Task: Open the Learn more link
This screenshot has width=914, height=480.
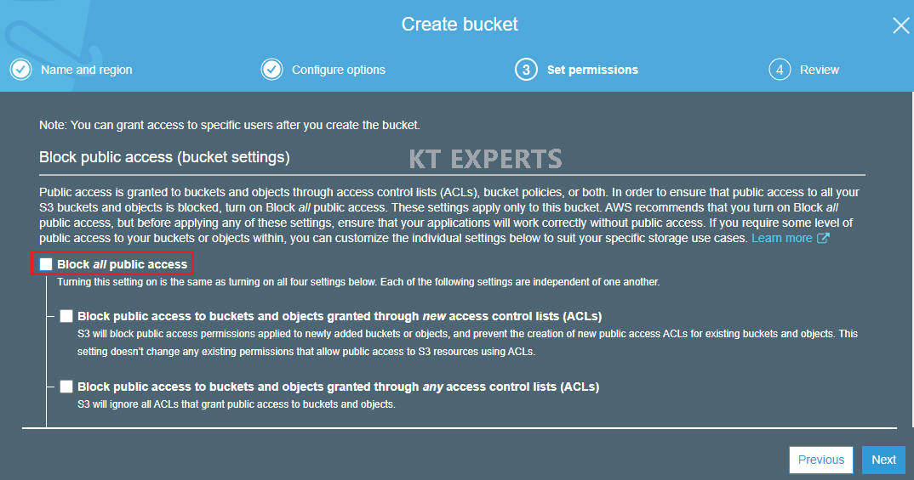Action: click(781, 239)
